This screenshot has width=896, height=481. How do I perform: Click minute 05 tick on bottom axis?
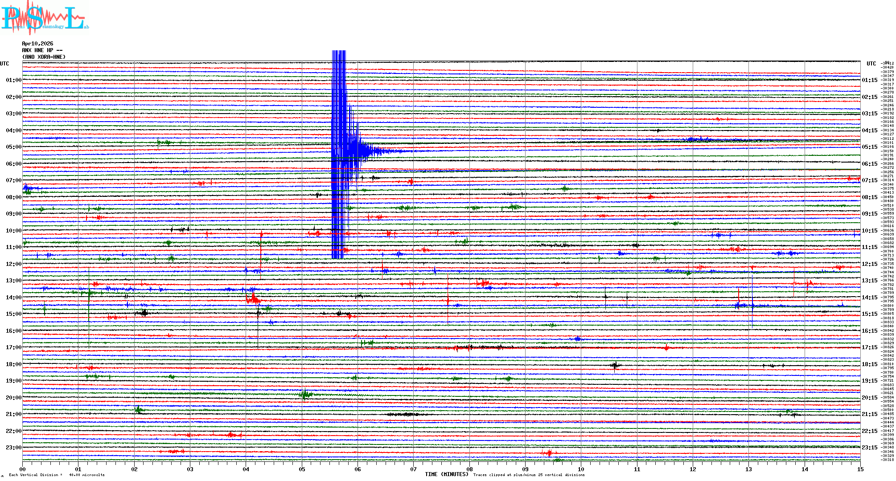point(302,469)
